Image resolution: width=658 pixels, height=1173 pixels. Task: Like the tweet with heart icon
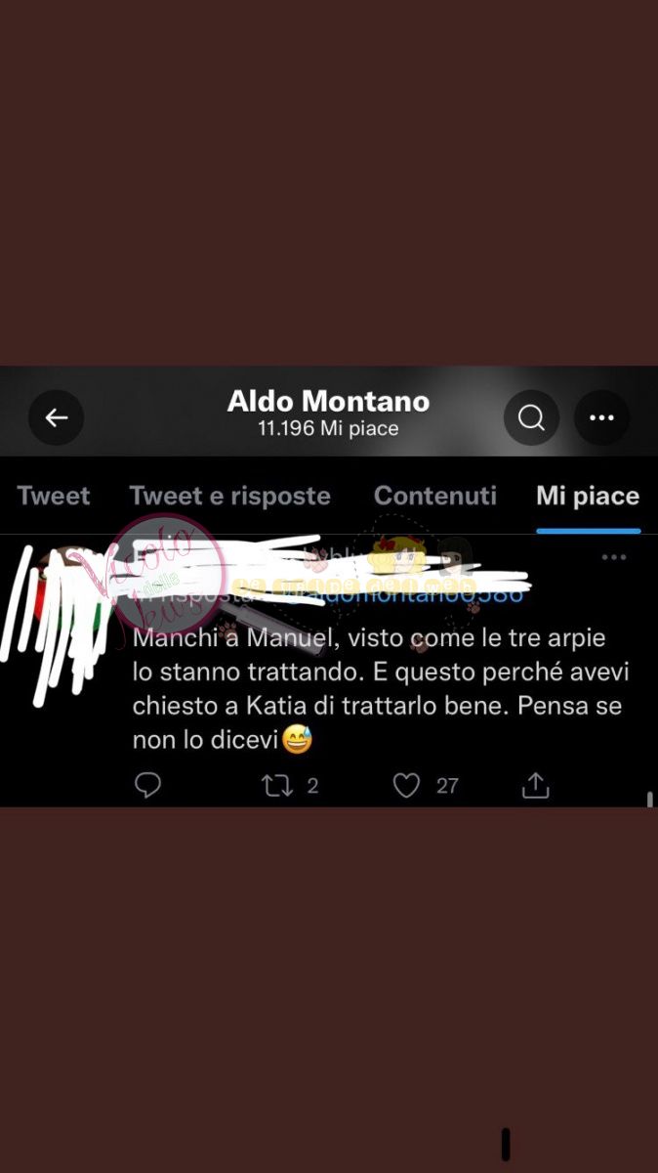pyautogui.click(x=406, y=785)
